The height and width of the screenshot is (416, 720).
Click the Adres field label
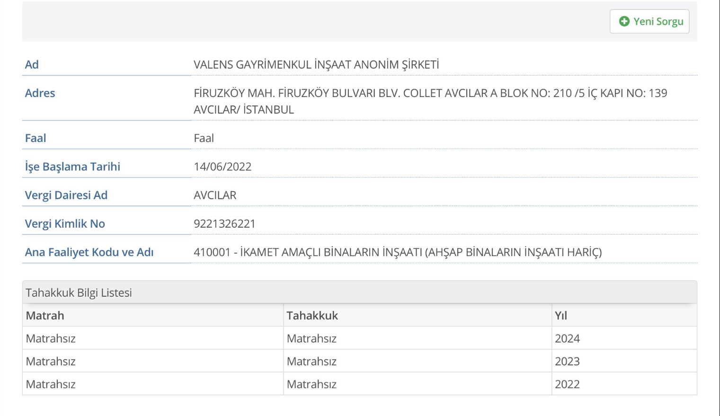pyautogui.click(x=40, y=93)
